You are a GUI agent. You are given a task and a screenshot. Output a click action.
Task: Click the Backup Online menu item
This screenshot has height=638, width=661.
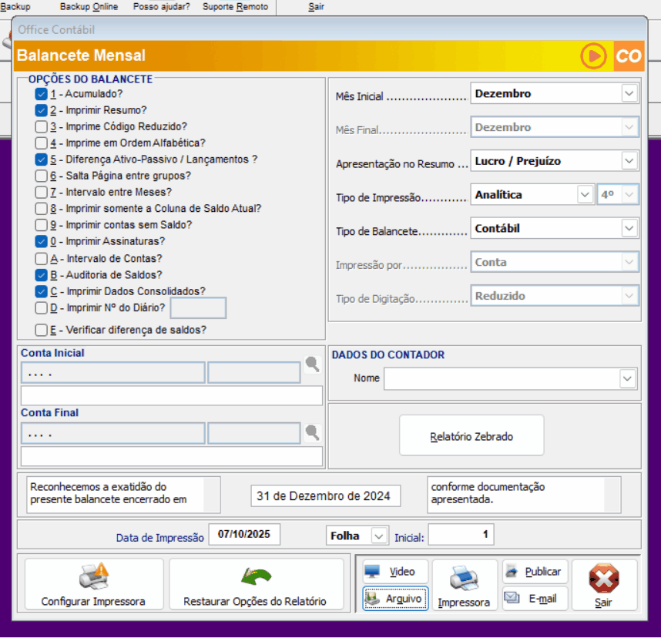click(x=89, y=7)
